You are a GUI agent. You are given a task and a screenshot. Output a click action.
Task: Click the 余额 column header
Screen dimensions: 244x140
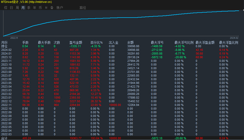point(130,42)
